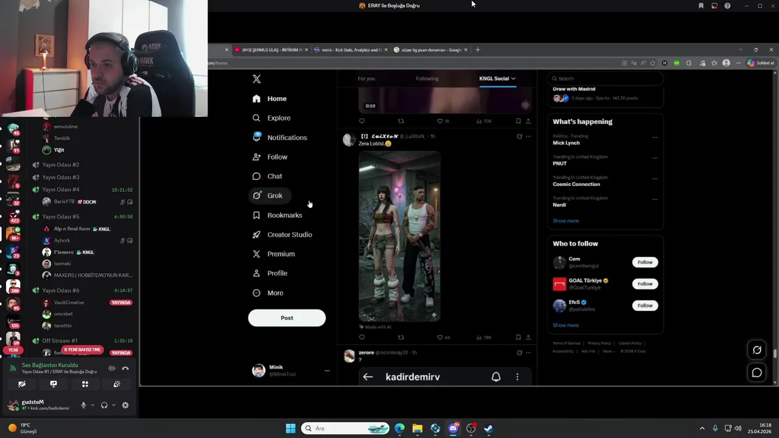Screen dimensions: 779x438
Task: Bookmark the video post with 708 views
Action: [x=518, y=121]
